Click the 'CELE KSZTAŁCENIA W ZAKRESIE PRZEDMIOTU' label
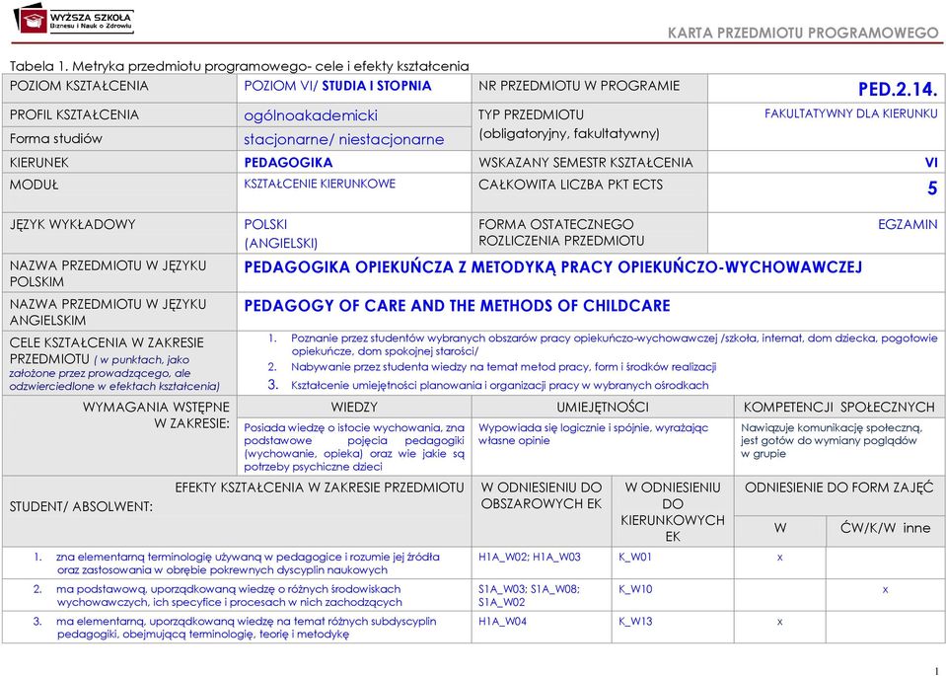The width and height of the screenshot is (946, 676). click(x=114, y=364)
